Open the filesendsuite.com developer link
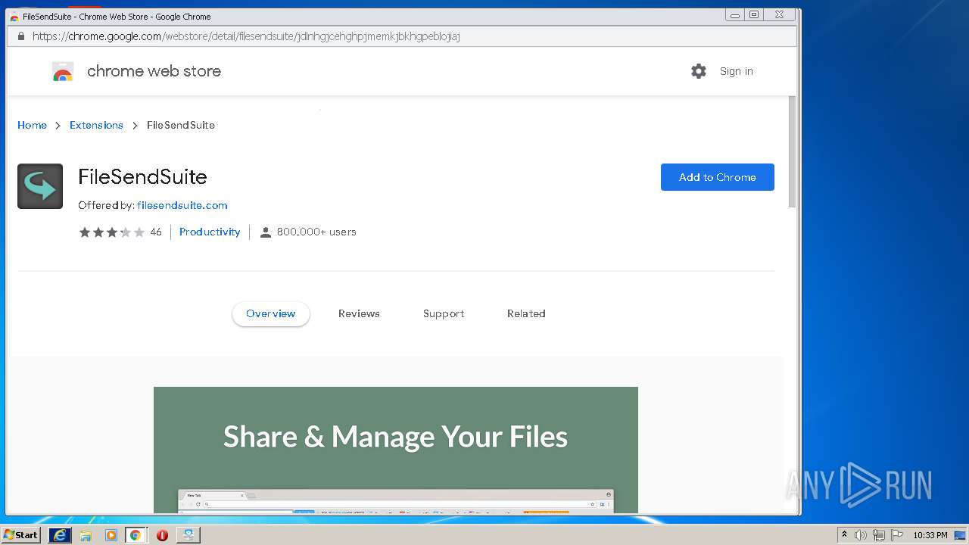Image resolution: width=969 pixels, height=545 pixels. (x=182, y=205)
